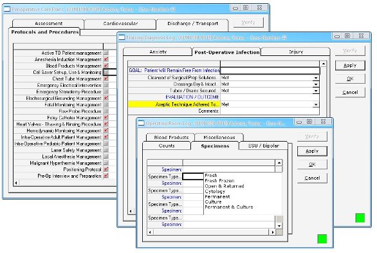Click GOAL Patient Will Remain Free From Infection
The image size is (377, 253).
tap(174, 70)
